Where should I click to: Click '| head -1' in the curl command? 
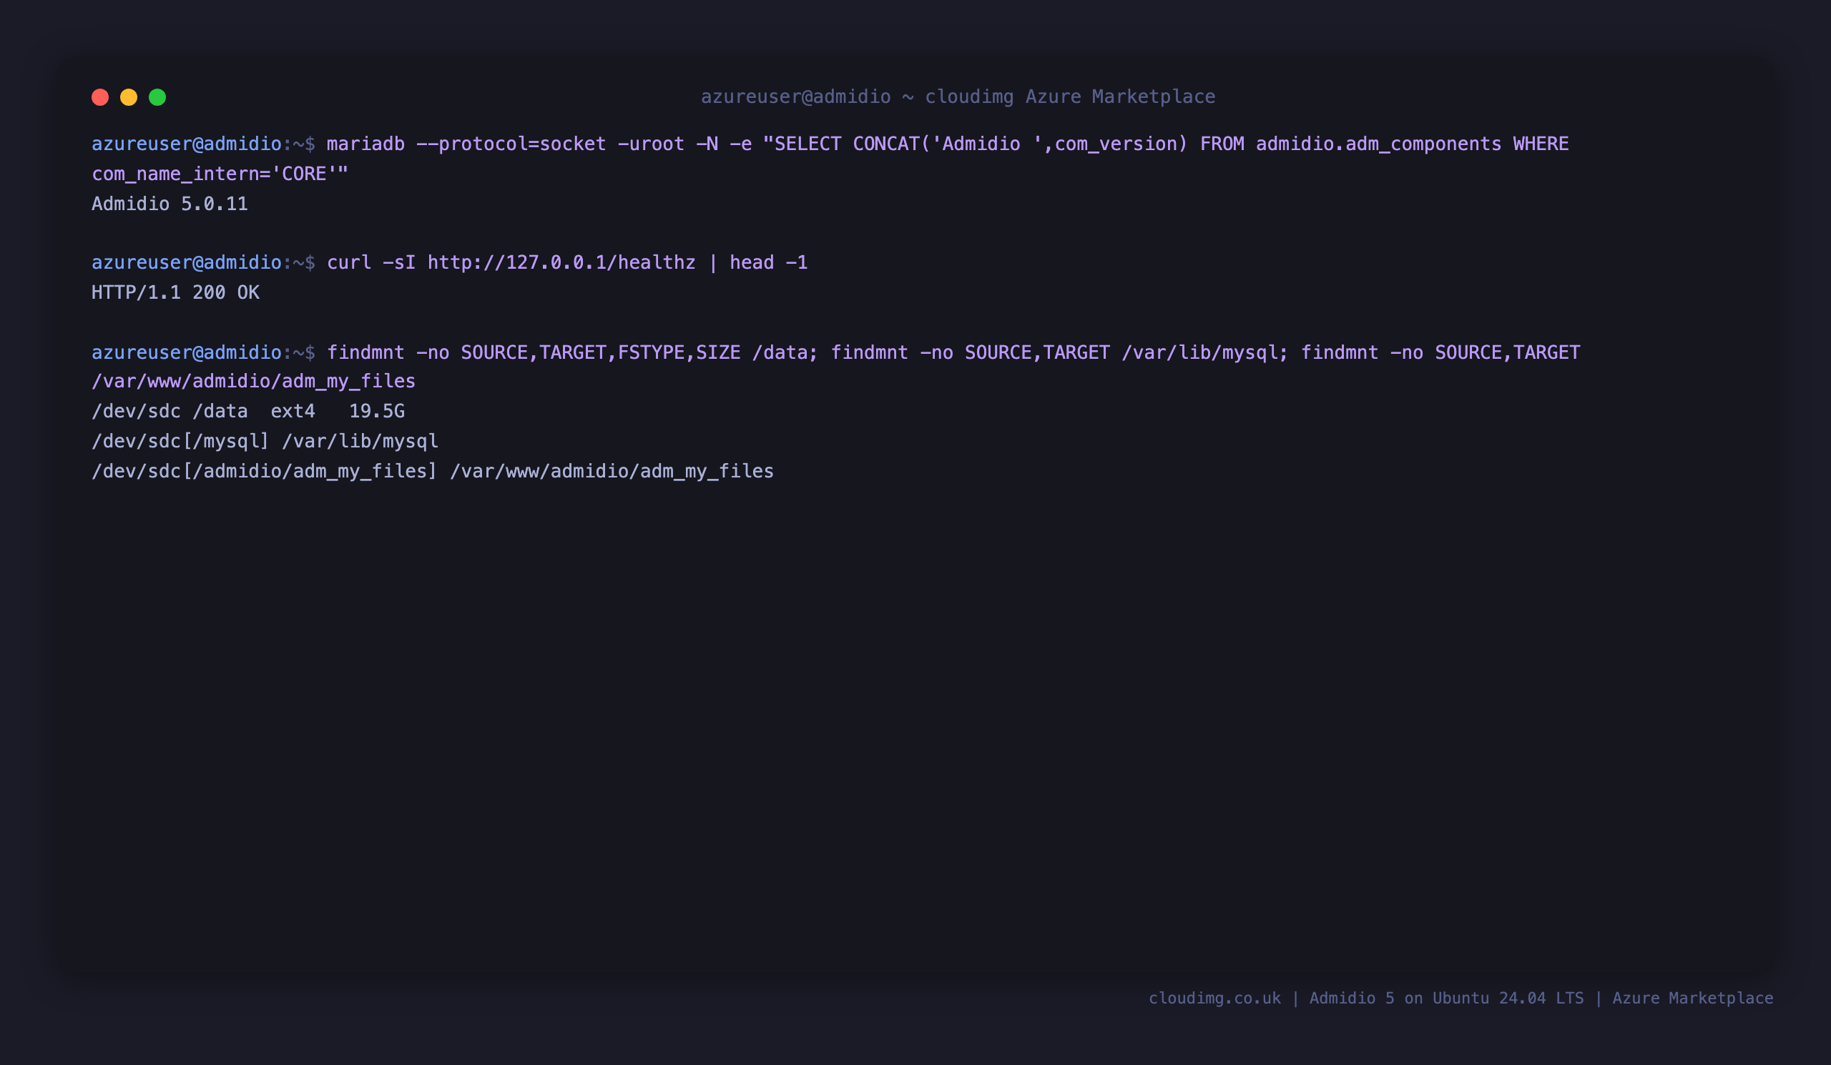757,262
